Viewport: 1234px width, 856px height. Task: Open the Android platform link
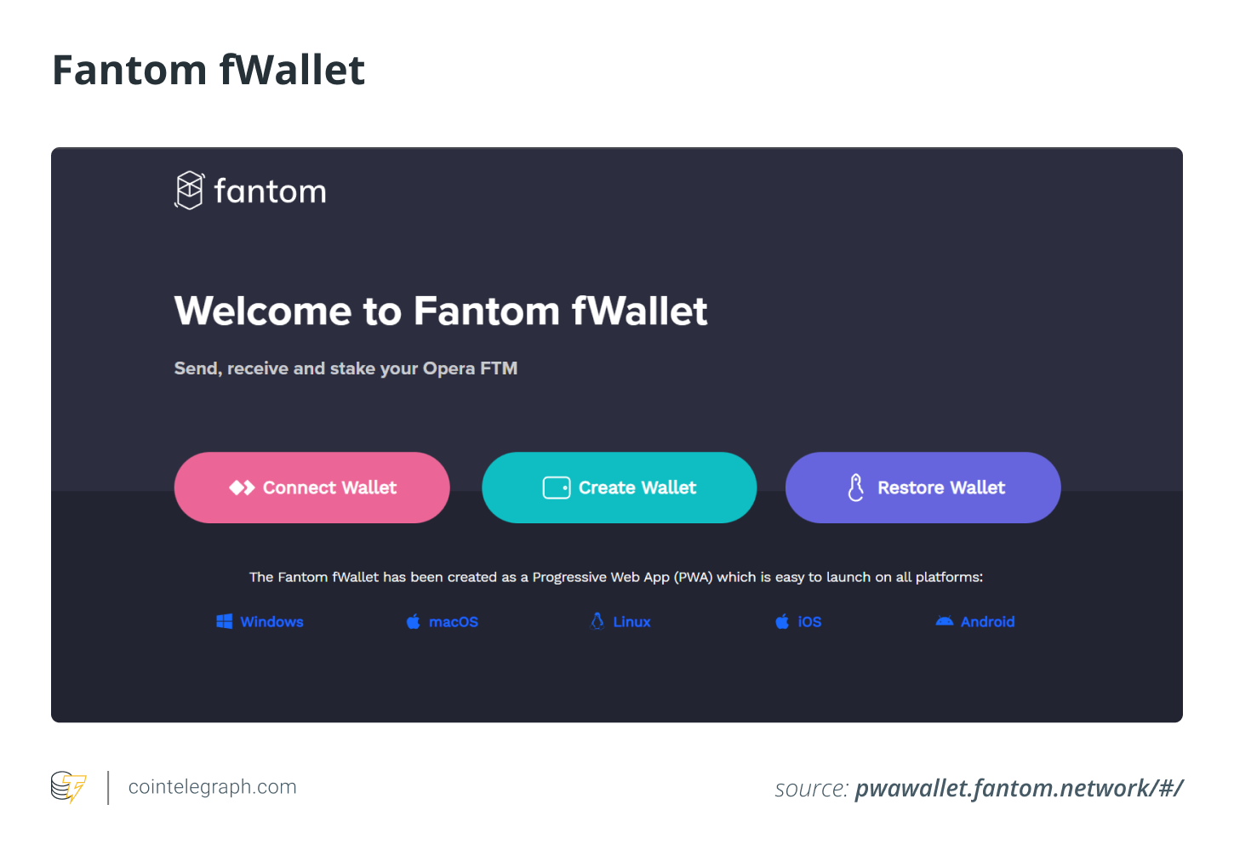click(x=987, y=622)
